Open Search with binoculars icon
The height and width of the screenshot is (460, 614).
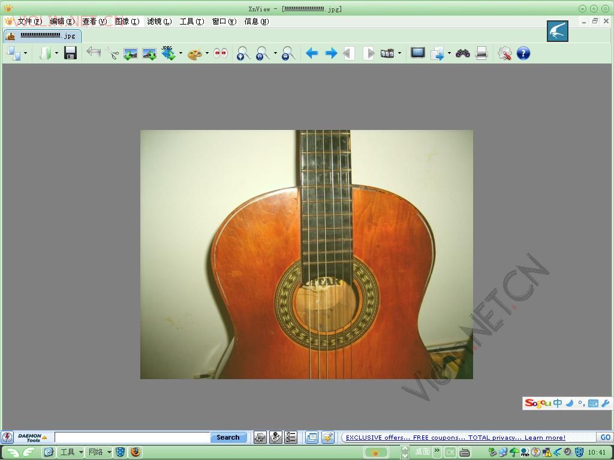pyautogui.click(x=463, y=53)
